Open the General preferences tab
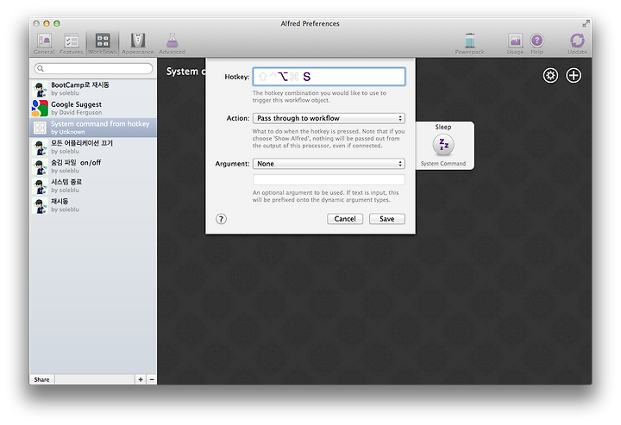This screenshot has height=425, width=621. [x=44, y=43]
